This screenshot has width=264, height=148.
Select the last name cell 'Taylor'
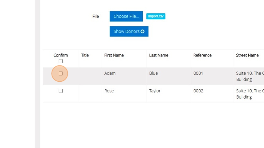pos(155,91)
